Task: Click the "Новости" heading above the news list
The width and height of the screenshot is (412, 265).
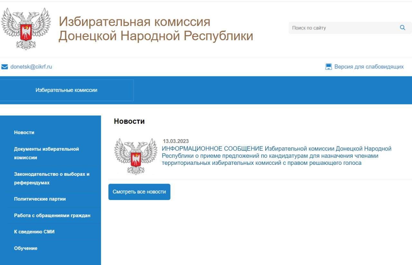Action: click(x=129, y=121)
